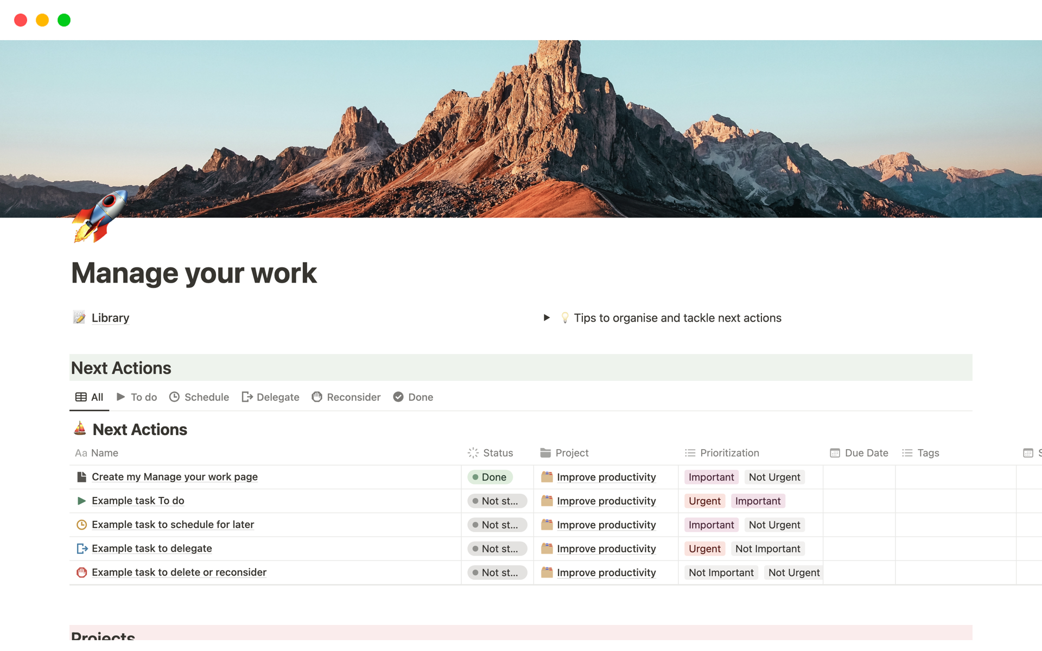Click the play icon on Example task To do
The image size is (1042, 651).
pos(81,501)
